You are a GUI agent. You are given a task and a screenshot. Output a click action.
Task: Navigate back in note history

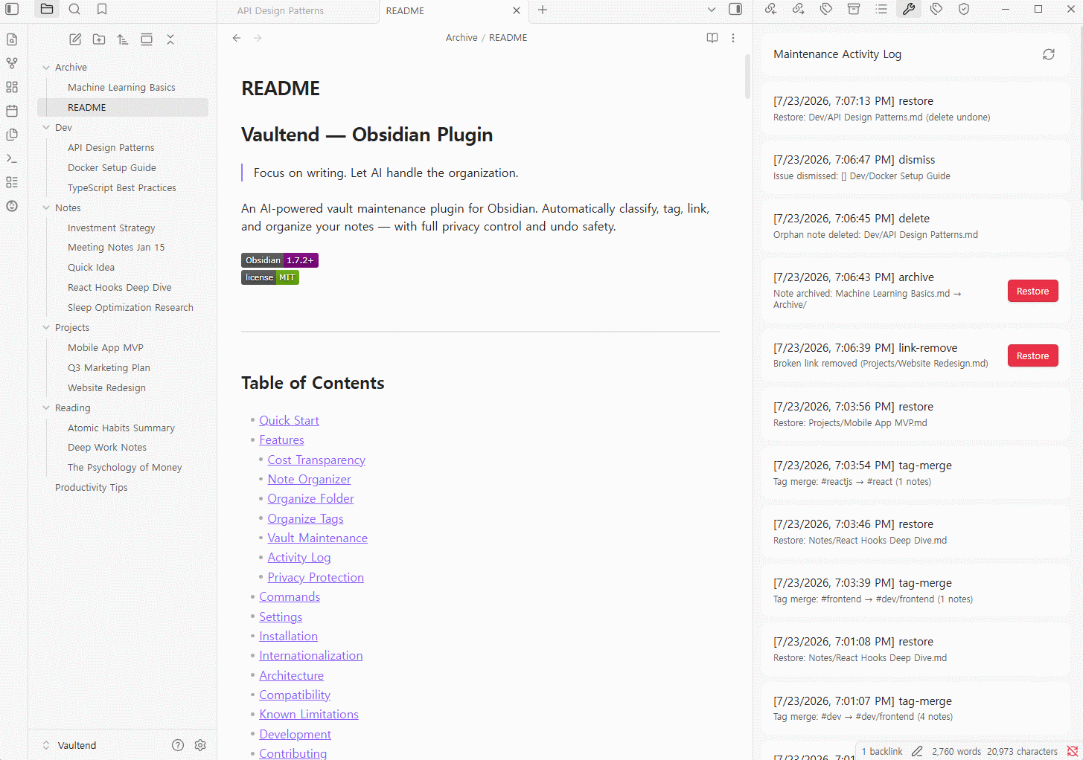pyautogui.click(x=237, y=38)
